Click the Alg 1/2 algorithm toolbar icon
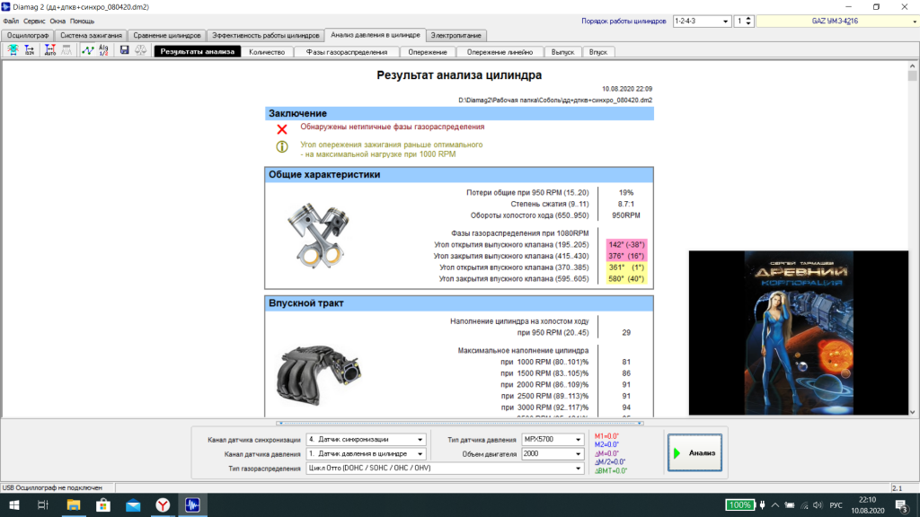 click(x=103, y=50)
